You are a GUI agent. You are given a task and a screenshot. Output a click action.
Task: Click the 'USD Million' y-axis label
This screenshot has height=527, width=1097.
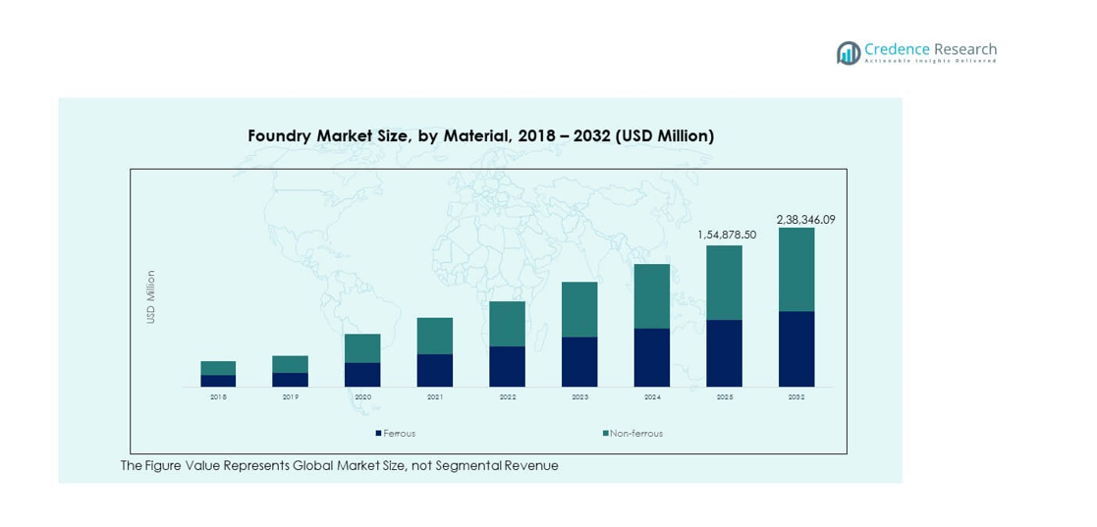(151, 297)
